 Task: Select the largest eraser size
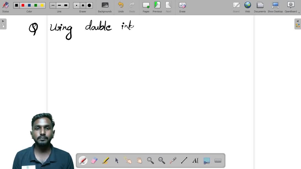(89, 5)
